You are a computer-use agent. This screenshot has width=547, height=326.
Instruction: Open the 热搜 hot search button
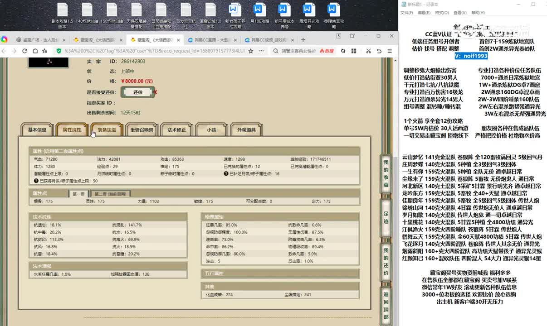[326, 51]
